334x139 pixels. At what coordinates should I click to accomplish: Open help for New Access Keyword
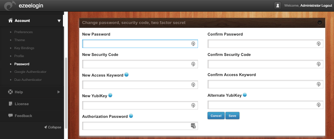pyautogui.click(x=126, y=75)
